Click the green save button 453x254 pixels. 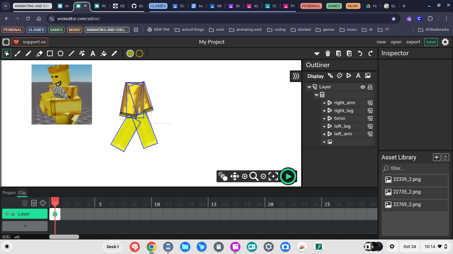pos(431,42)
